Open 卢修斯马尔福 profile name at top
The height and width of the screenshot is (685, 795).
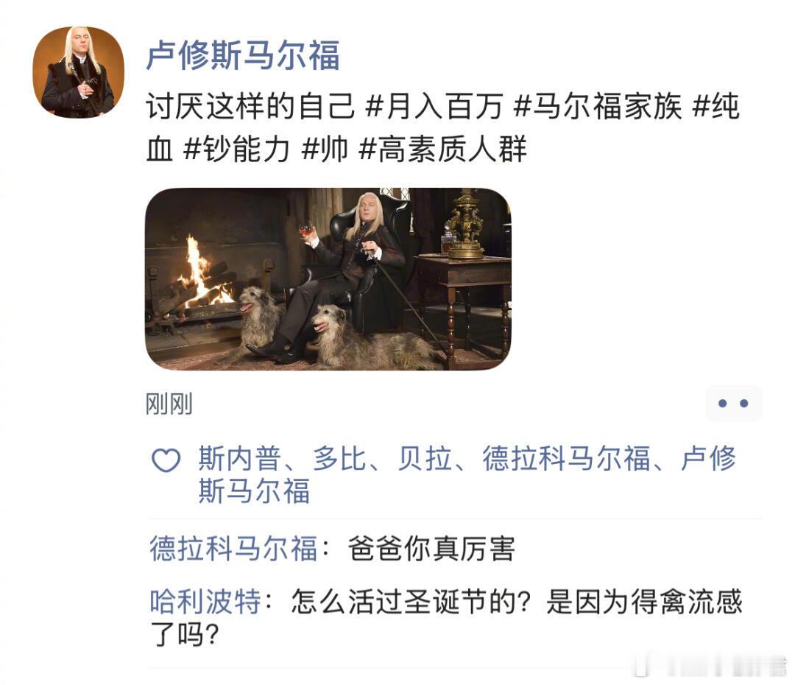point(243,55)
